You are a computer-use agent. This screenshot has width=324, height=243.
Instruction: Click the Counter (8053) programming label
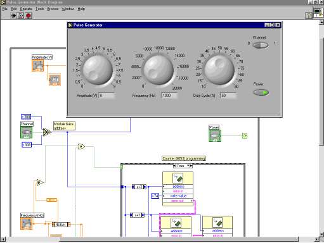(x=184, y=158)
